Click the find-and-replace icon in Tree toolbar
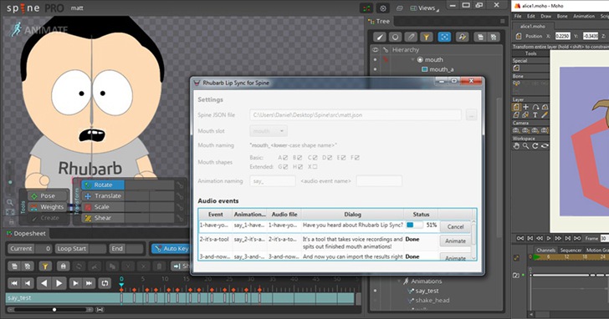This screenshot has height=319, width=609. (462, 37)
